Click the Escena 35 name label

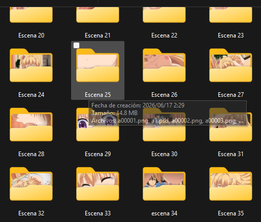(231, 213)
